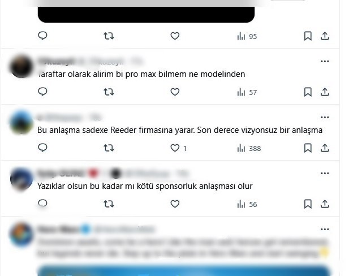View analytics showing 56 views
The image size is (349, 276).
pyautogui.click(x=247, y=204)
